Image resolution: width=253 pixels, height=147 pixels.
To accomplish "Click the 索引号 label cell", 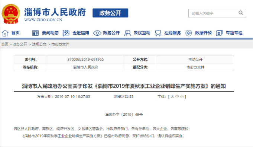I will [30, 60].
